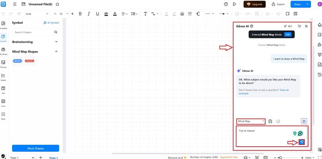
Task: Open the font color picker
Action: (115, 14)
